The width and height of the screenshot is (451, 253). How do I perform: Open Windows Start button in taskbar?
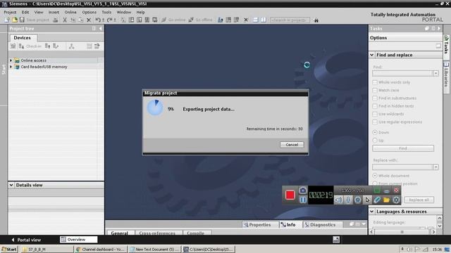pos(9,249)
